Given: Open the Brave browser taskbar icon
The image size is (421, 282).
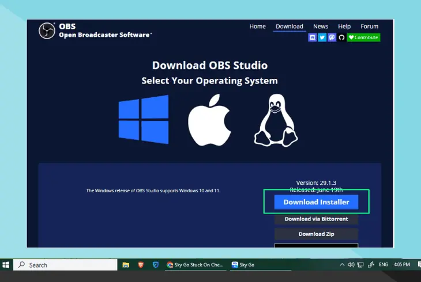Looking at the screenshot, I should (x=141, y=265).
